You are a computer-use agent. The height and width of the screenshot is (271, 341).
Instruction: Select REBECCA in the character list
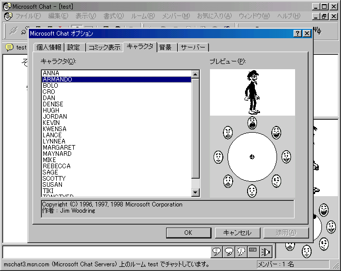tap(117, 166)
